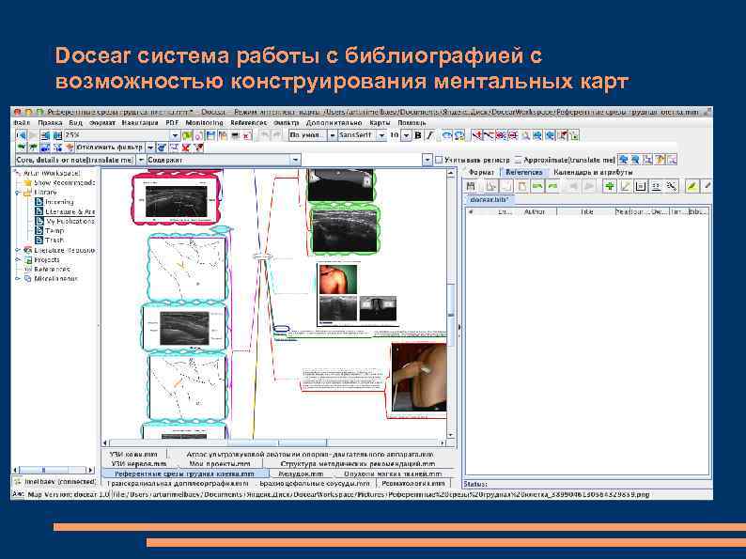
Task: Open the Помощь menu
Action: pyautogui.click(x=412, y=123)
